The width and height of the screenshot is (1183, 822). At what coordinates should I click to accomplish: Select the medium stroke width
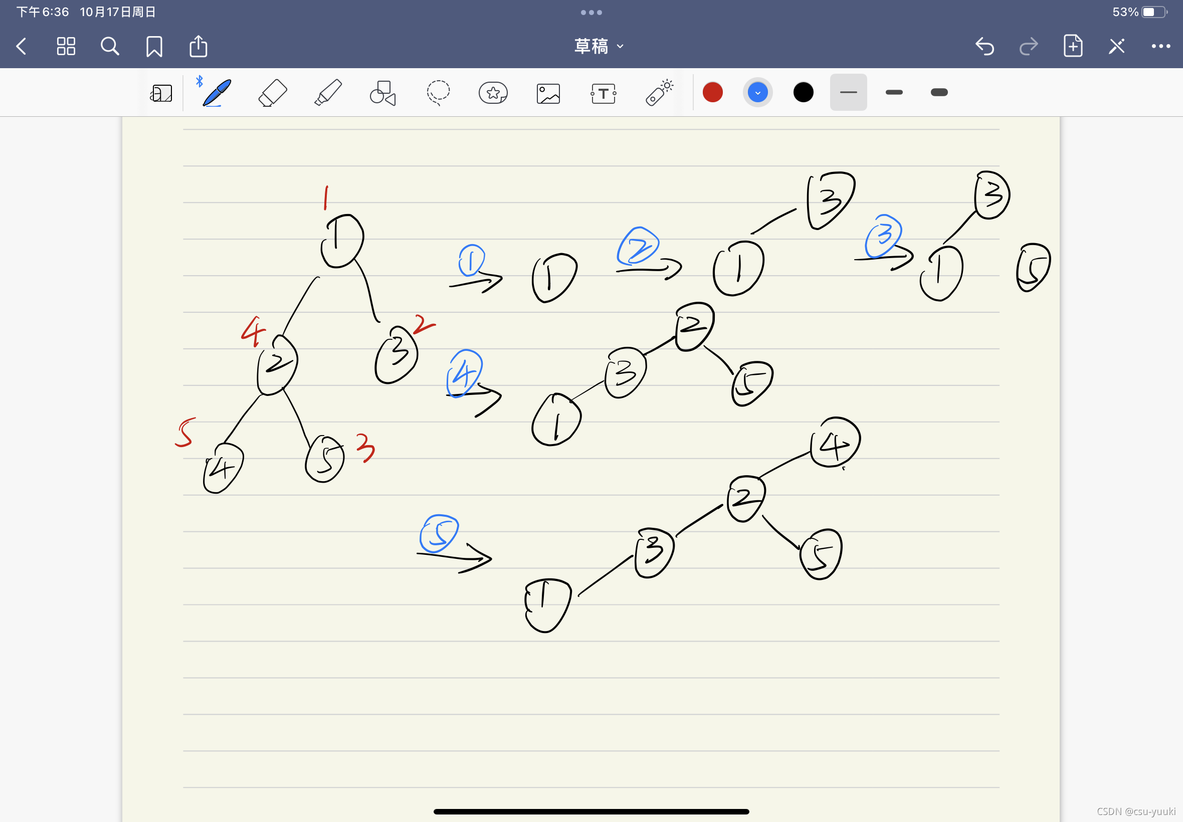894,93
